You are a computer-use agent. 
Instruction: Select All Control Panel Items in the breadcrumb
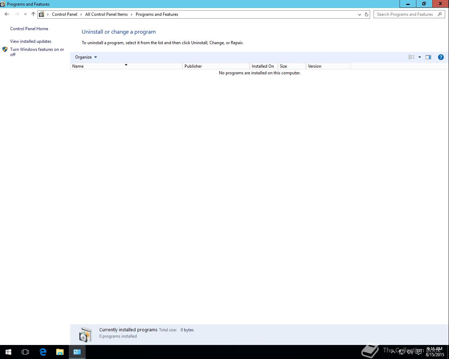[x=106, y=14]
